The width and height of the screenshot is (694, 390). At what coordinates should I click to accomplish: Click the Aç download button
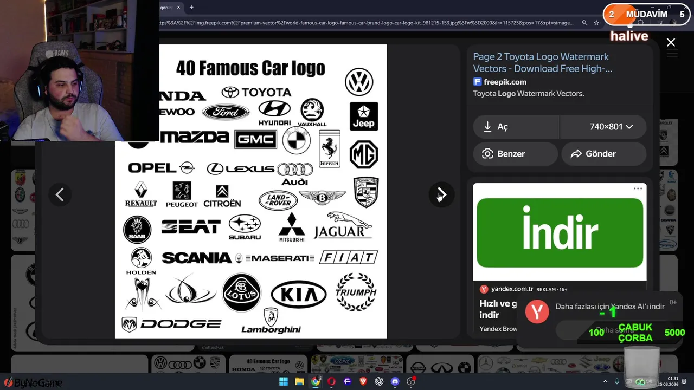[516, 127]
